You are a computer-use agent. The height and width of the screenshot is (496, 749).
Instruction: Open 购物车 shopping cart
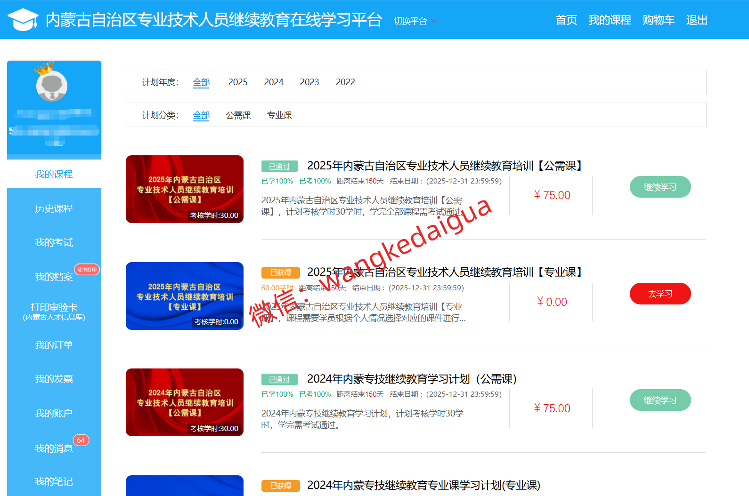point(659,20)
